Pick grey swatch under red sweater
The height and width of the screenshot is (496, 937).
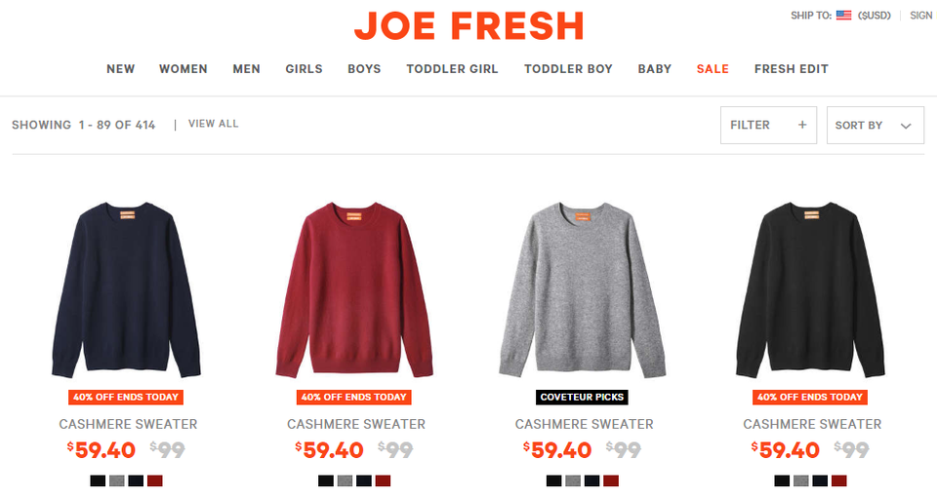(345, 481)
